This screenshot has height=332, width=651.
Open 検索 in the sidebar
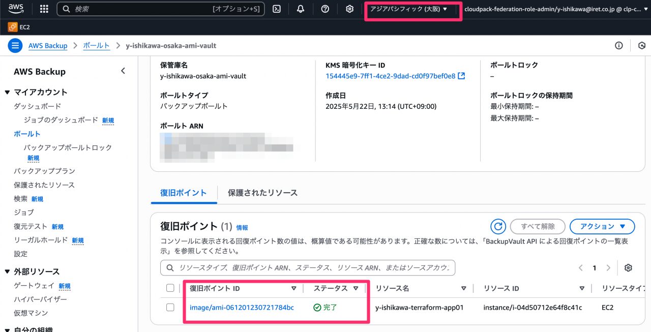point(20,199)
